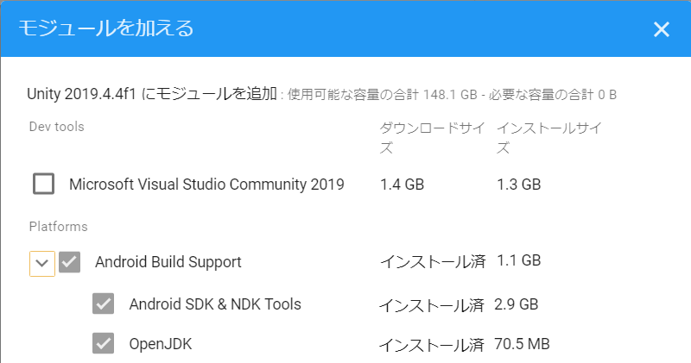Click the Android Build Support label
This screenshot has width=691, height=363.
coord(168,262)
